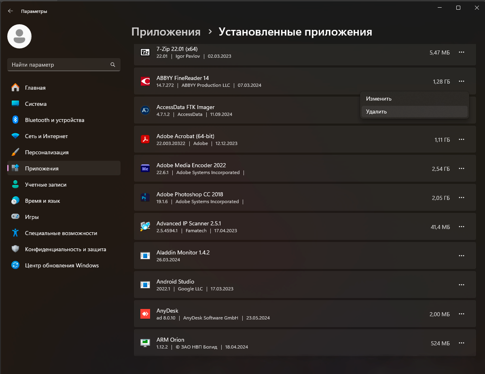Open more options for Adobe Photoshop CC 2018

462,198
